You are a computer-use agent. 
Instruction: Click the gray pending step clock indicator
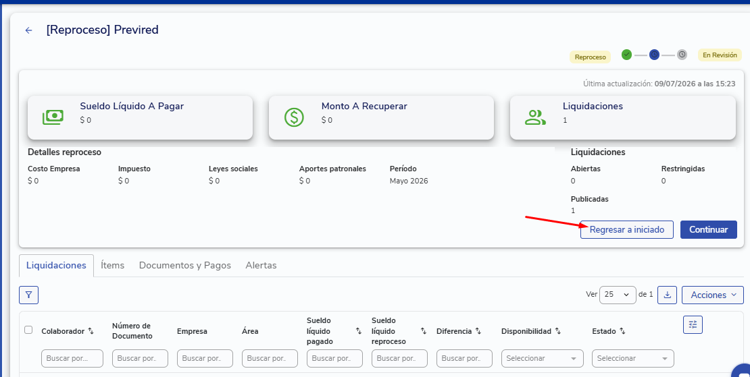(682, 55)
